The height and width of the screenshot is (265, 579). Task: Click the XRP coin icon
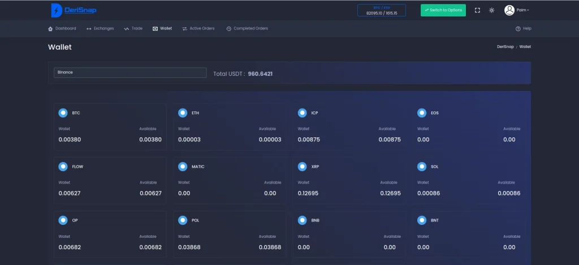[x=302, y=167]
